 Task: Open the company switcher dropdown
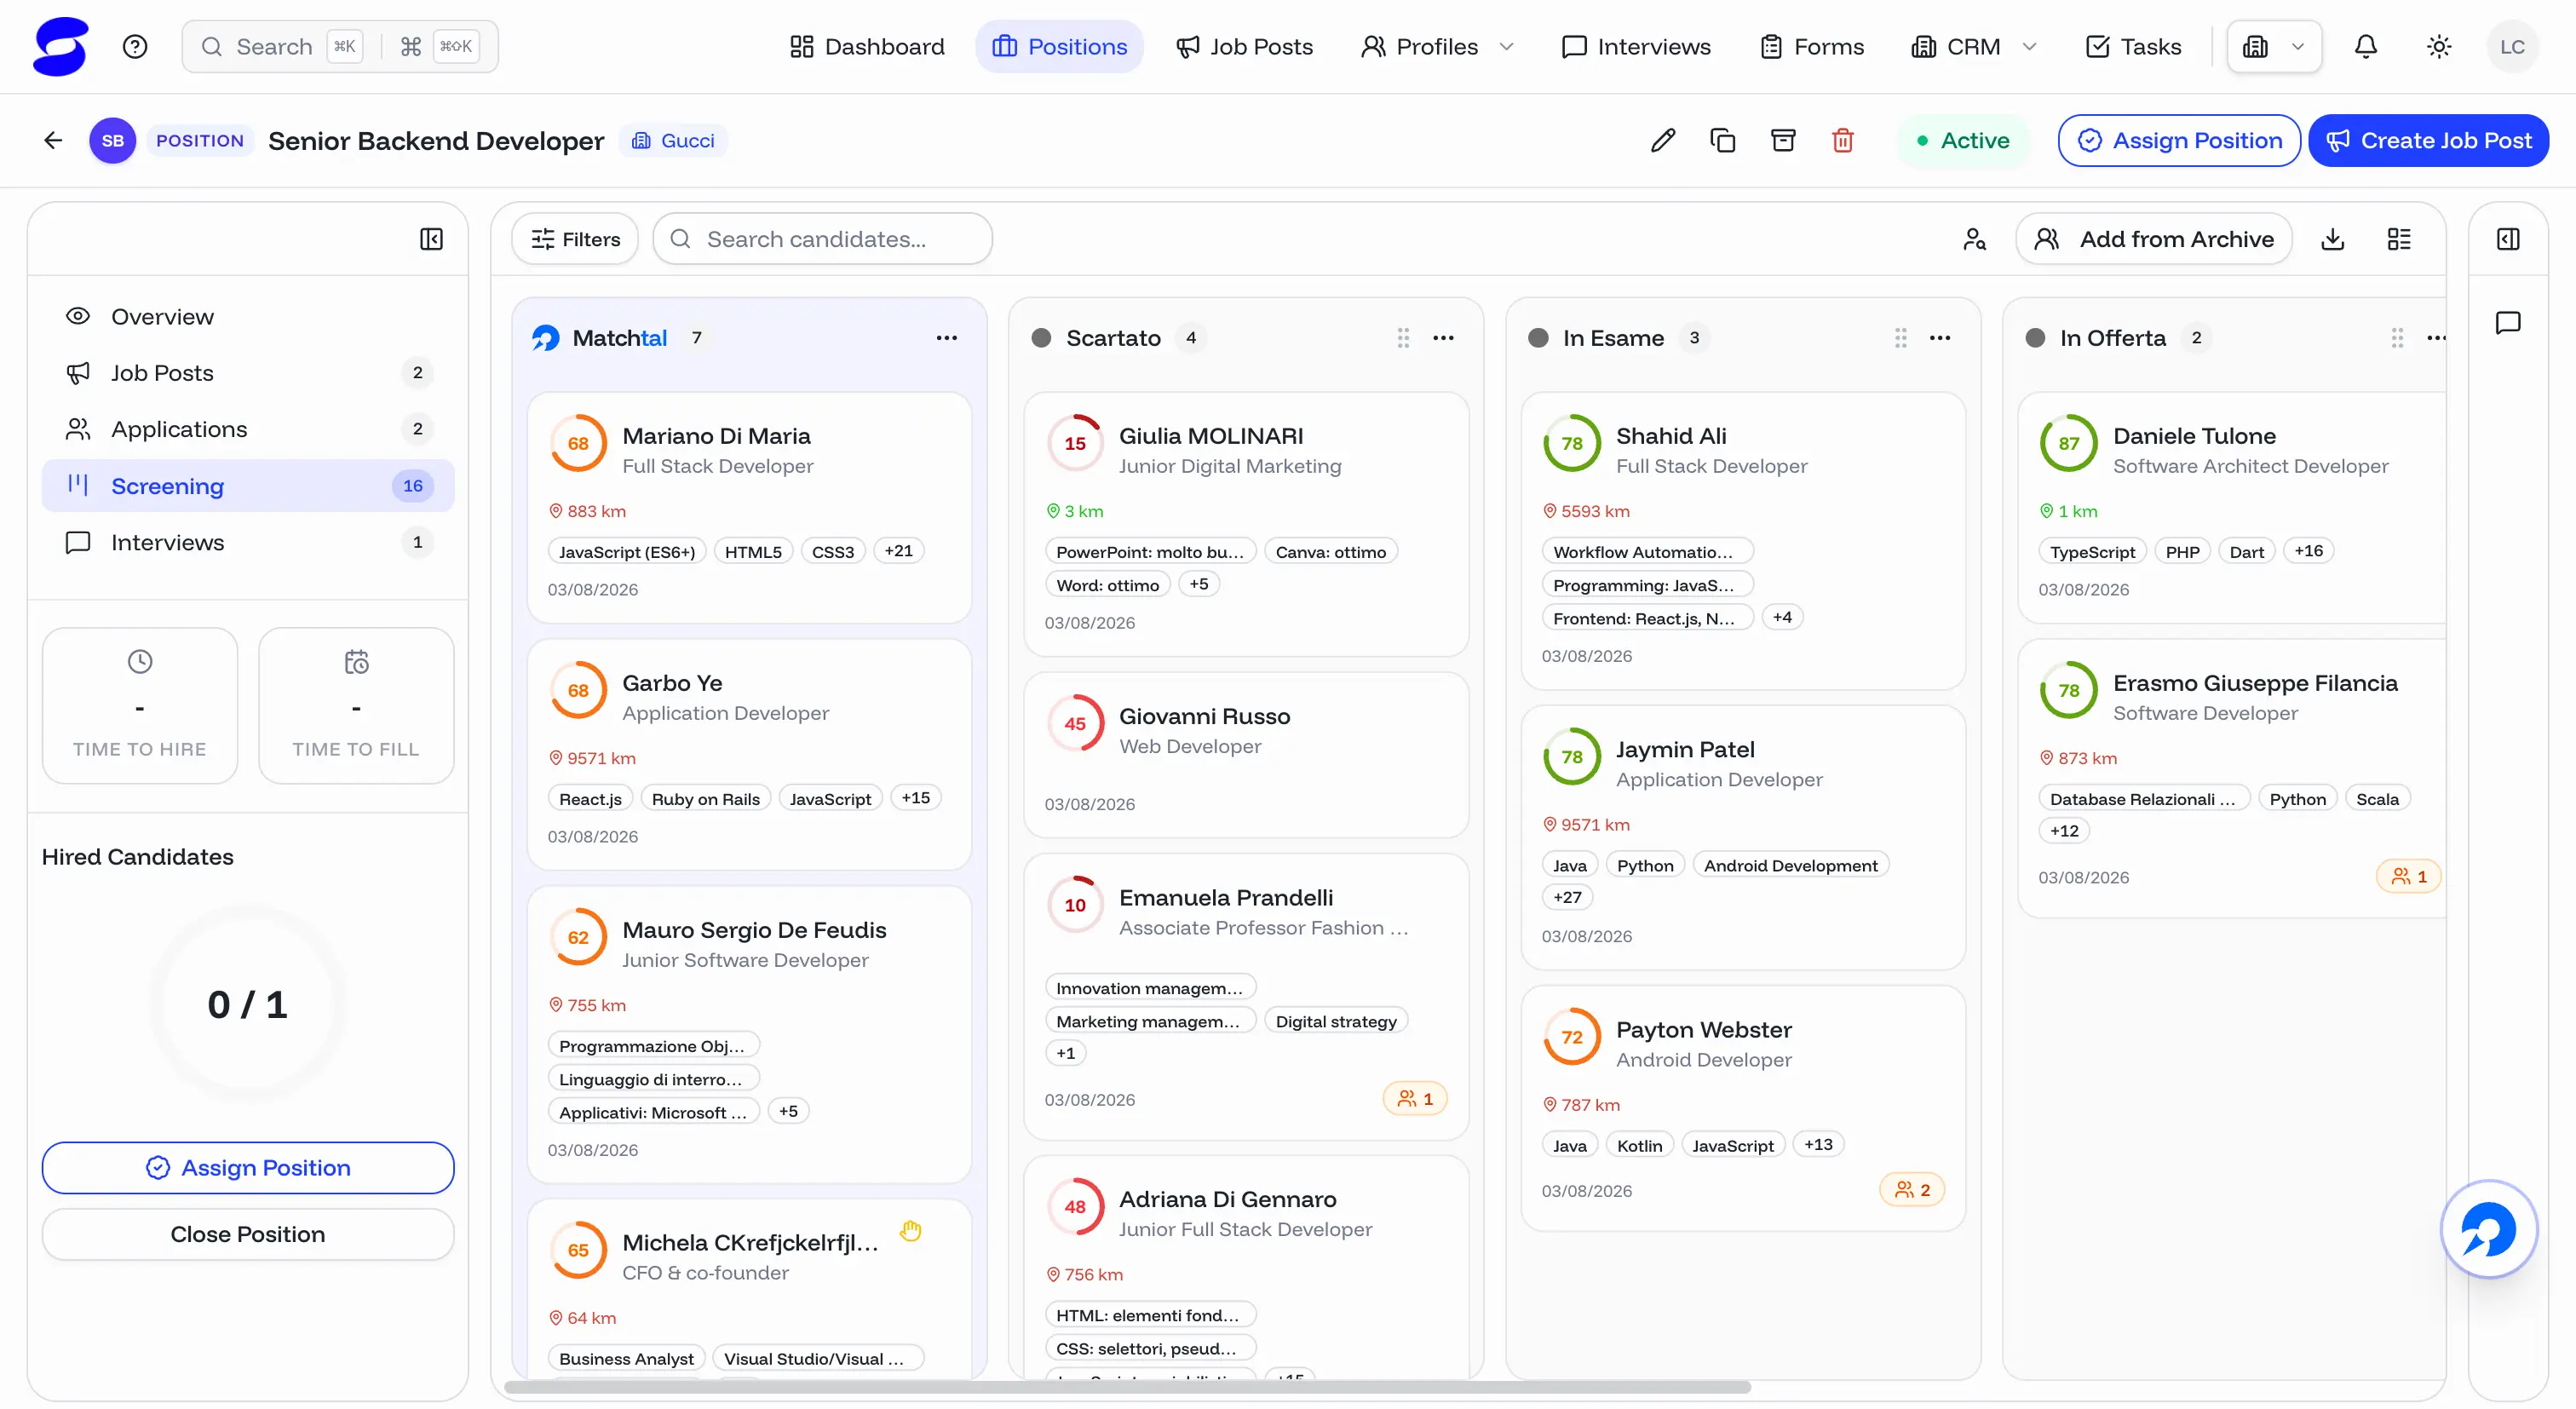(2274, 47)
